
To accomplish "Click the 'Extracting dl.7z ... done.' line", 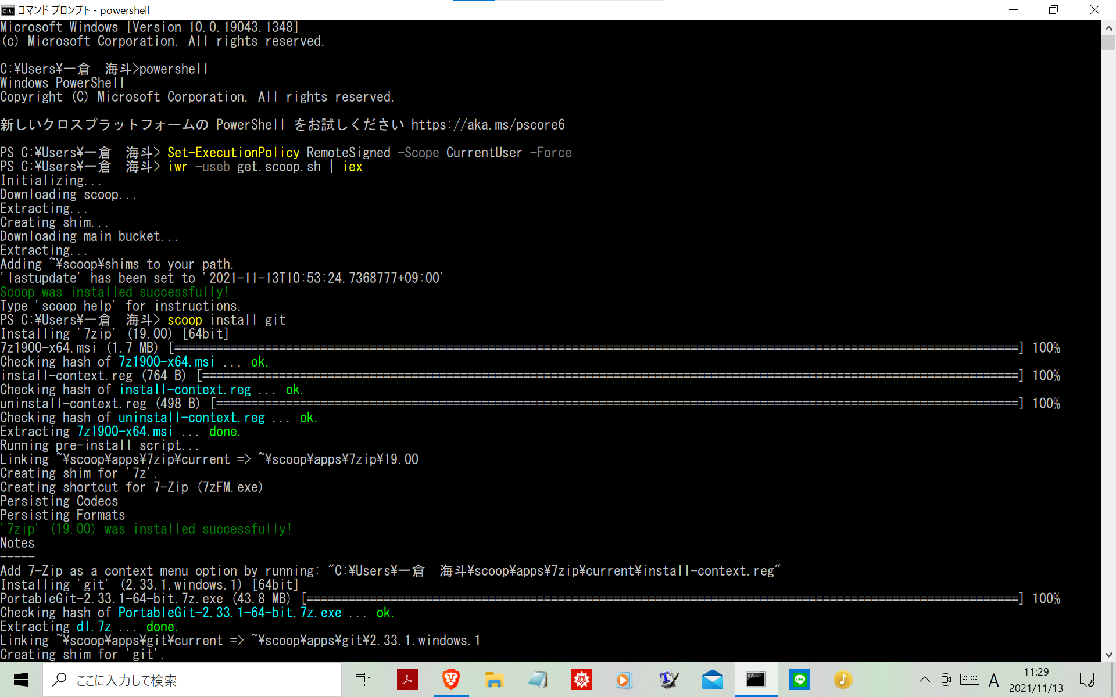I will pos(89,627).
